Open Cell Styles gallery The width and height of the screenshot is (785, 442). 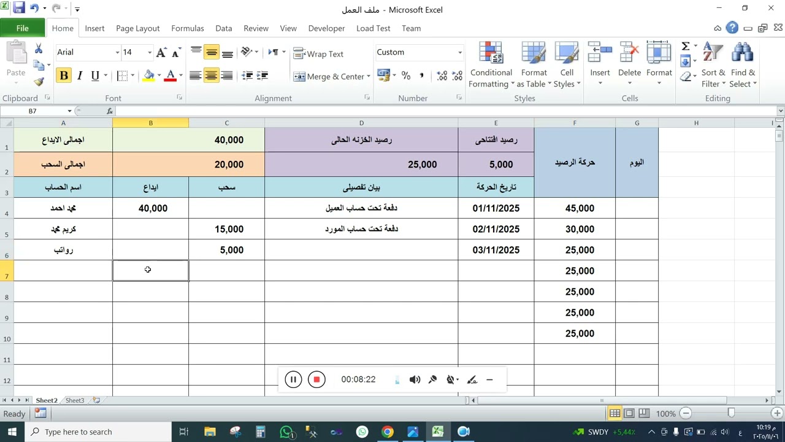pyautogui.click(x=567, y=65)
